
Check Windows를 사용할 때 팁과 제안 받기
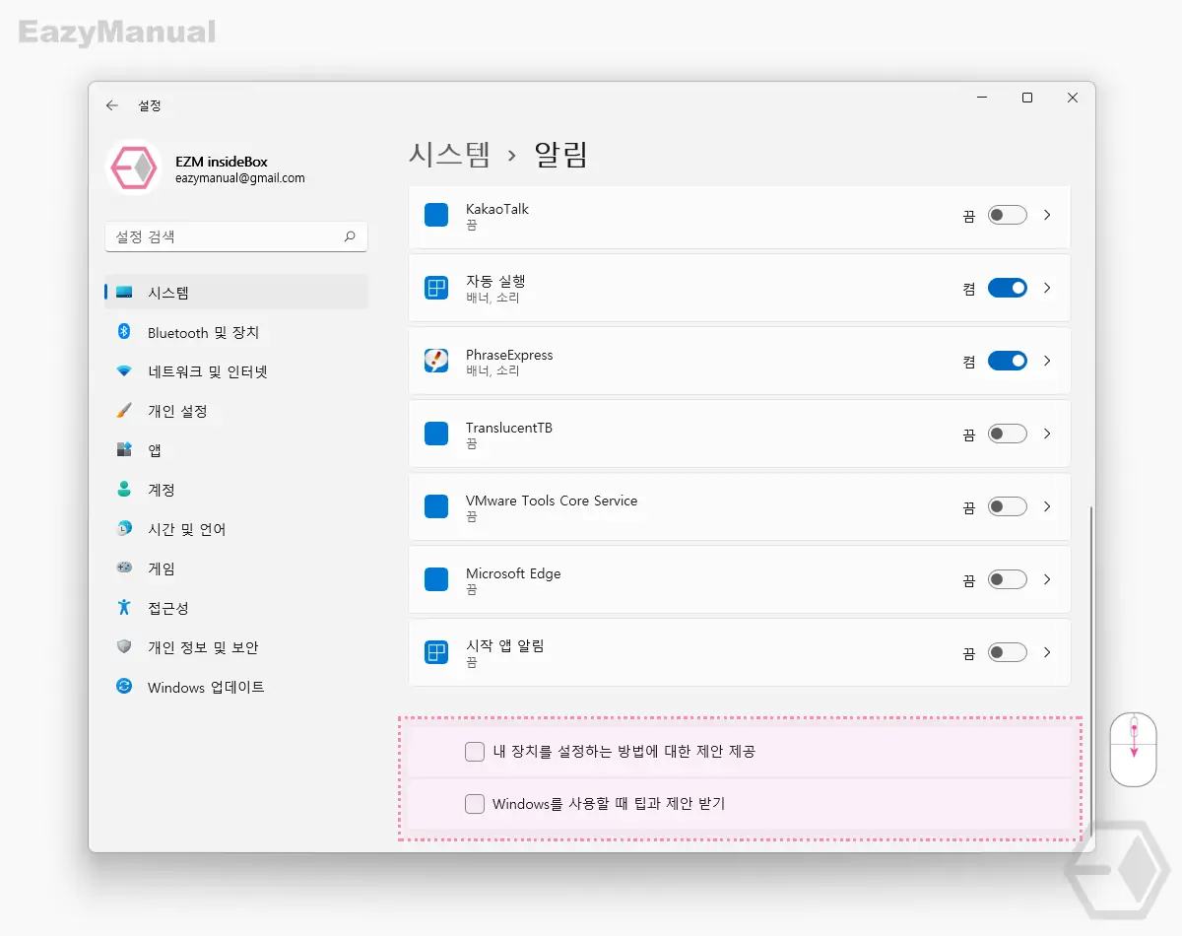(475, 804)
